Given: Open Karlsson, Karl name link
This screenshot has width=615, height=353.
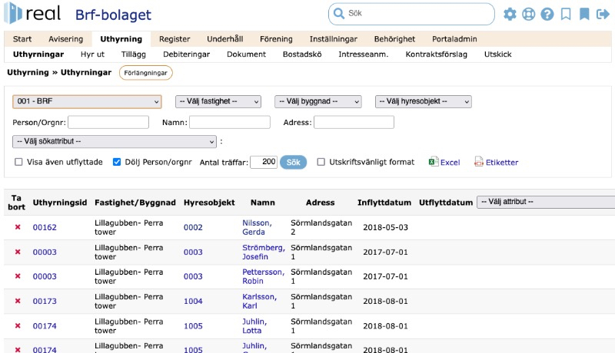Looking at the screenshot, I should tap(259, 301).
